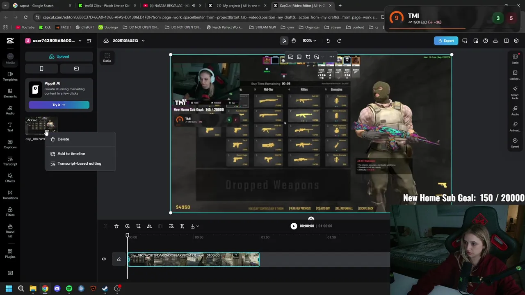The width and height of the screenshot is (525, 295).
Task: Click the Ratio button beside canvas
Action: point(107,57)
